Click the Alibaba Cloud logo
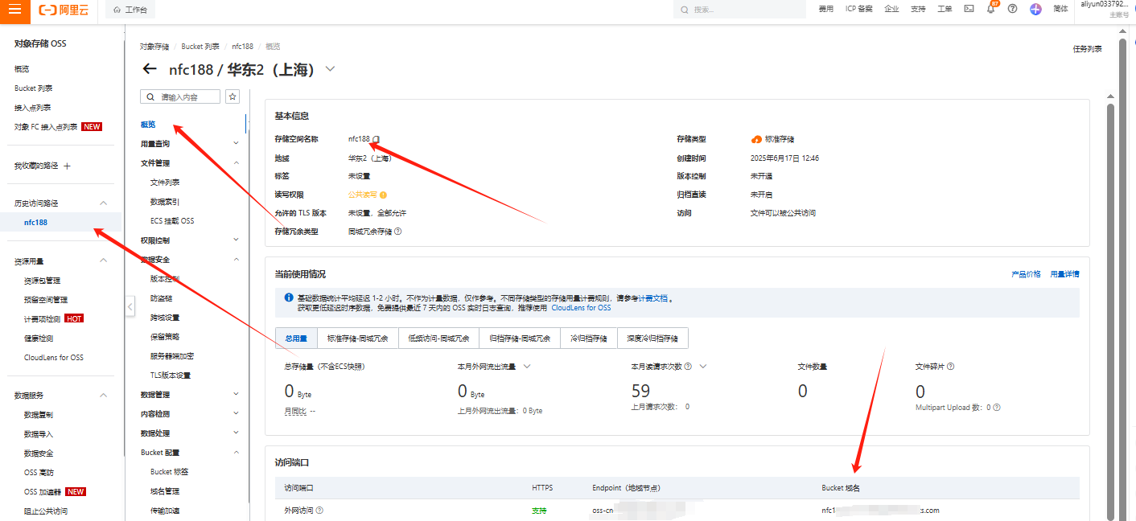 pyautogui.click(x=64, y=10)
